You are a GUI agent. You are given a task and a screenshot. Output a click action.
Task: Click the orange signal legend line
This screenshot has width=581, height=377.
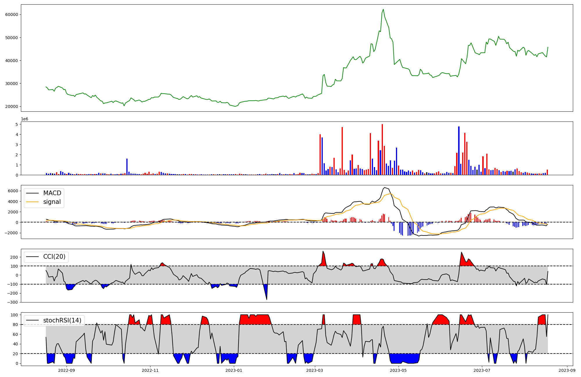pyautogui.click(x=32, y=202)
